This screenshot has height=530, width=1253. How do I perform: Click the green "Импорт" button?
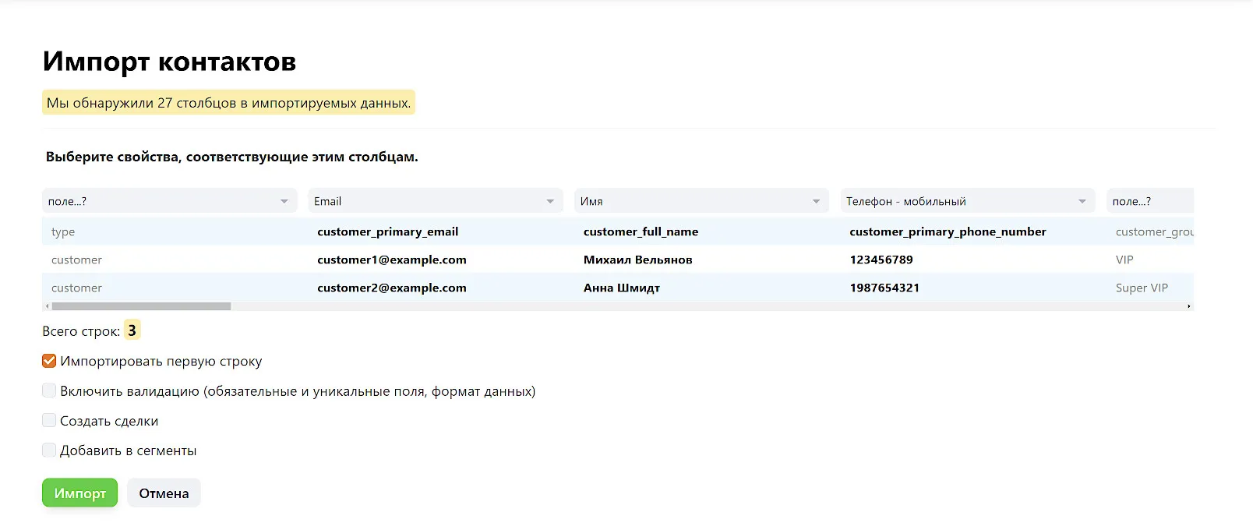click(79, 493)
